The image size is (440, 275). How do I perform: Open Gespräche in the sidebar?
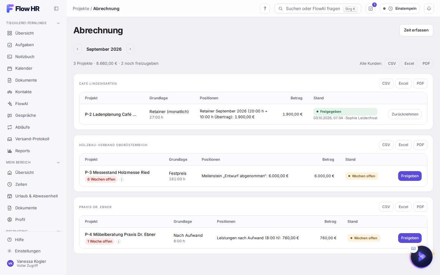point(33,116)
